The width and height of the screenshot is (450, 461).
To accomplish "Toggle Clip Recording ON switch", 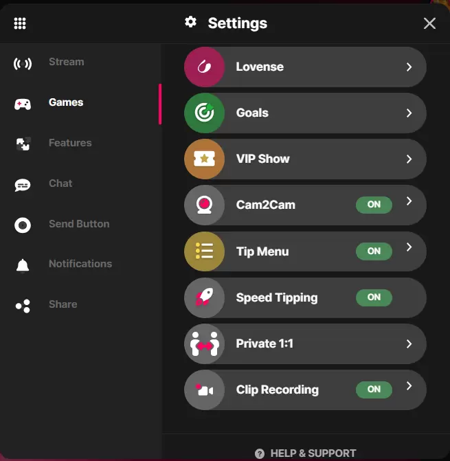I will coord(374,390).
